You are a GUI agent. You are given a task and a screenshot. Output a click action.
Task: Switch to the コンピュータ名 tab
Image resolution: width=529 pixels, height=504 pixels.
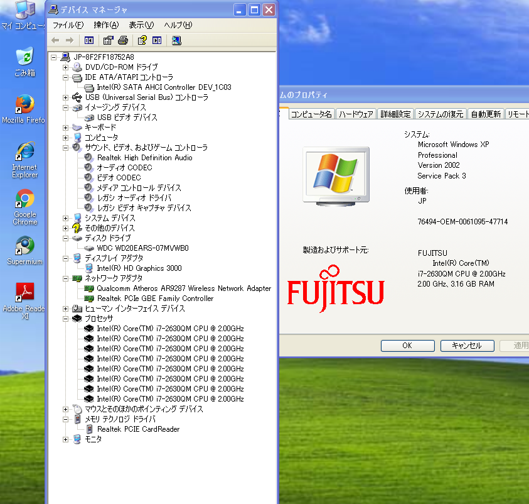coord(311,114)
